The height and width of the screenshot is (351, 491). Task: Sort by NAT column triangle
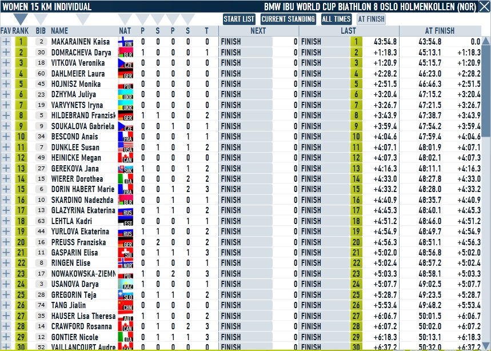pos(125,18)
